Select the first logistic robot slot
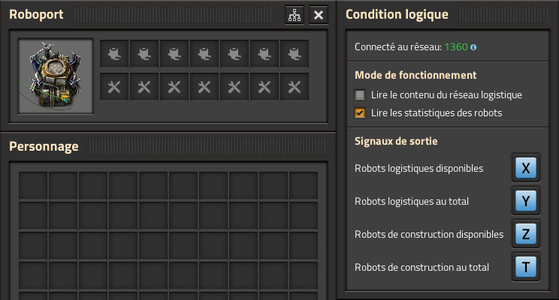559x300 pixels. (114, 54)
